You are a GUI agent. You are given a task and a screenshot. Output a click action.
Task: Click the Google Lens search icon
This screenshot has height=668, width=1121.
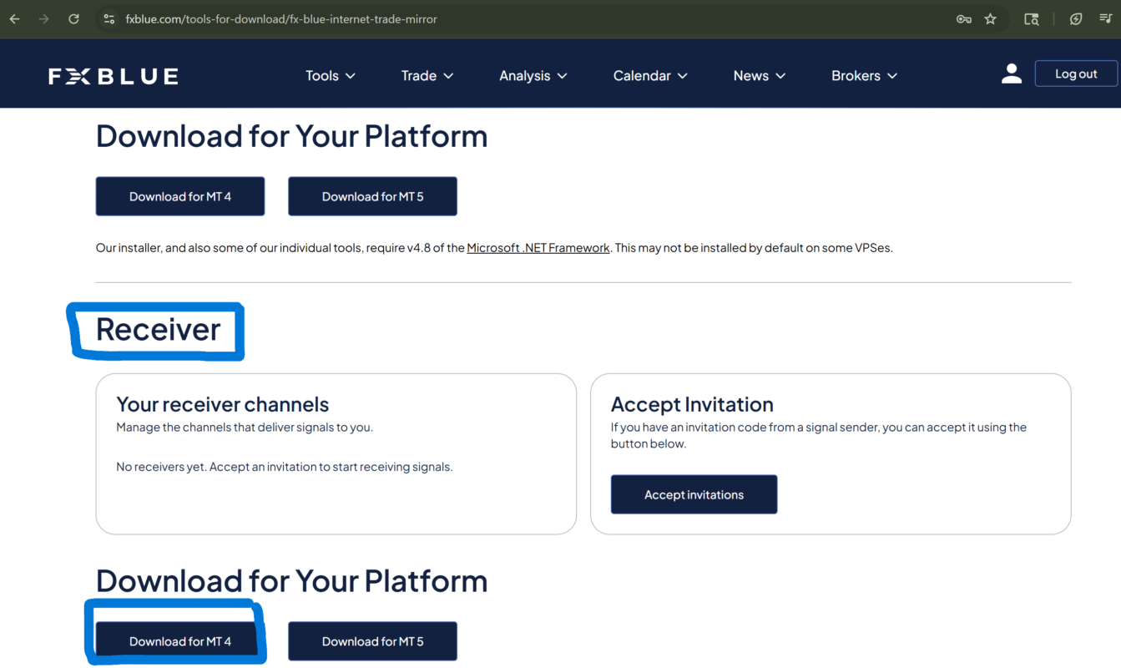click(x=1032, y=19)
